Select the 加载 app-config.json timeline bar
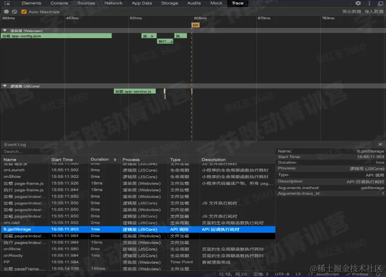Viewport: 386px width, 277px height. tap(57, 36)
